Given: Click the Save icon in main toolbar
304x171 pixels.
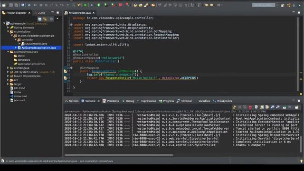Looking at the screenshot, I should coord(11,5).
